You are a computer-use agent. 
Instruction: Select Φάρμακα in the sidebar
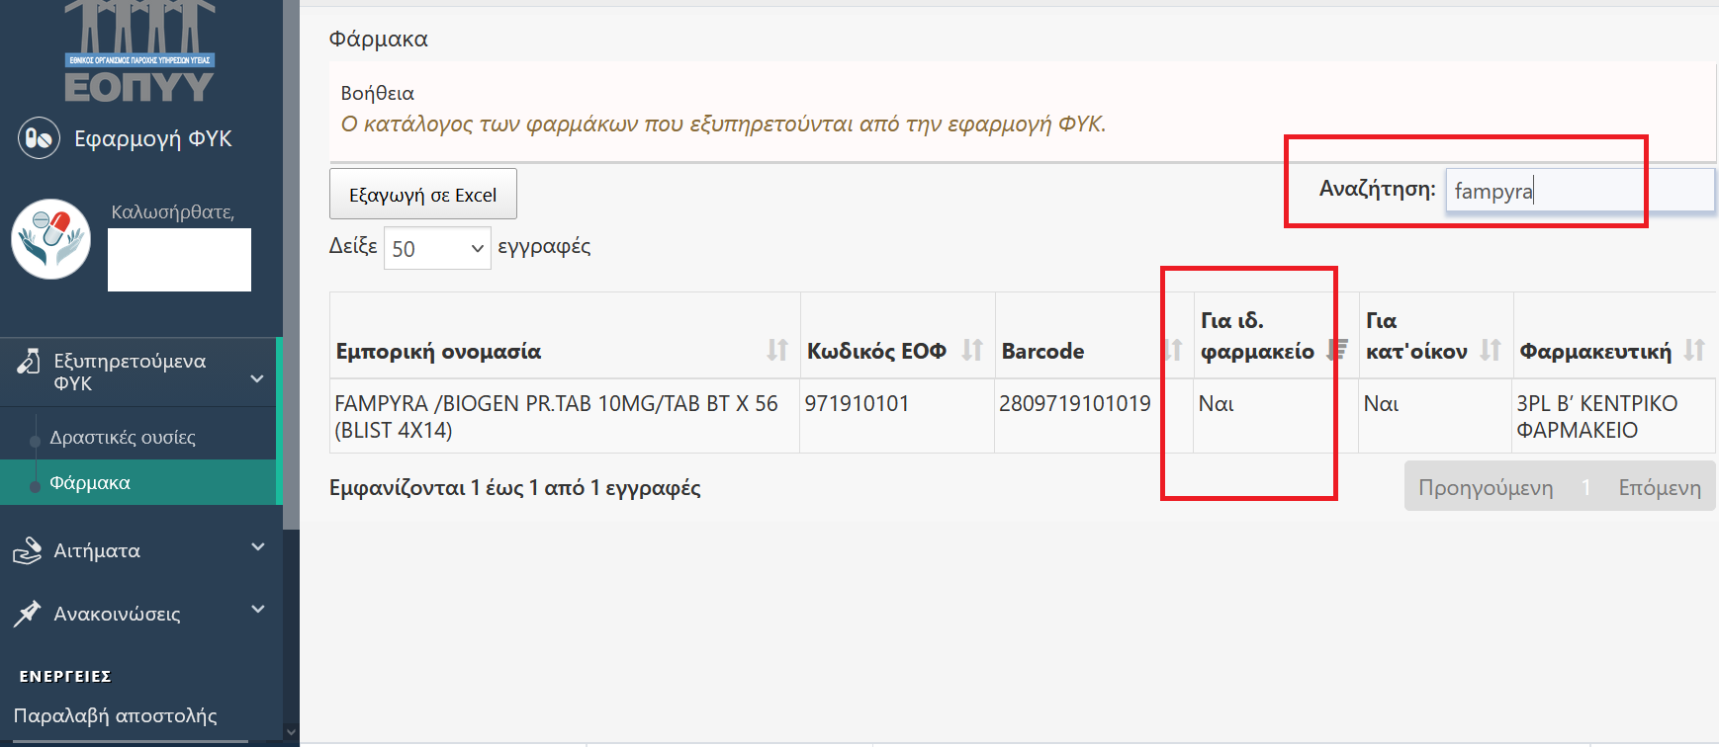tap(90, 483)
